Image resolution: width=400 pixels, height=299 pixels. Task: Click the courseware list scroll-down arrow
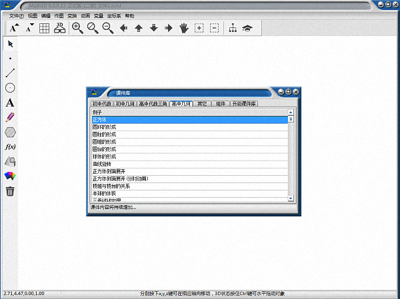[x=291, y=198]
